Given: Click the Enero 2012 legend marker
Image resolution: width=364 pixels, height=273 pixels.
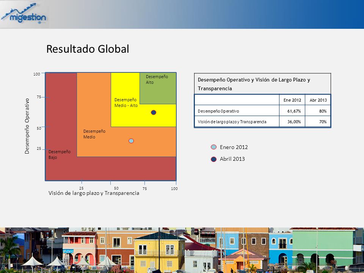Looking at the screenshot, I should click(x=213, y=147).
